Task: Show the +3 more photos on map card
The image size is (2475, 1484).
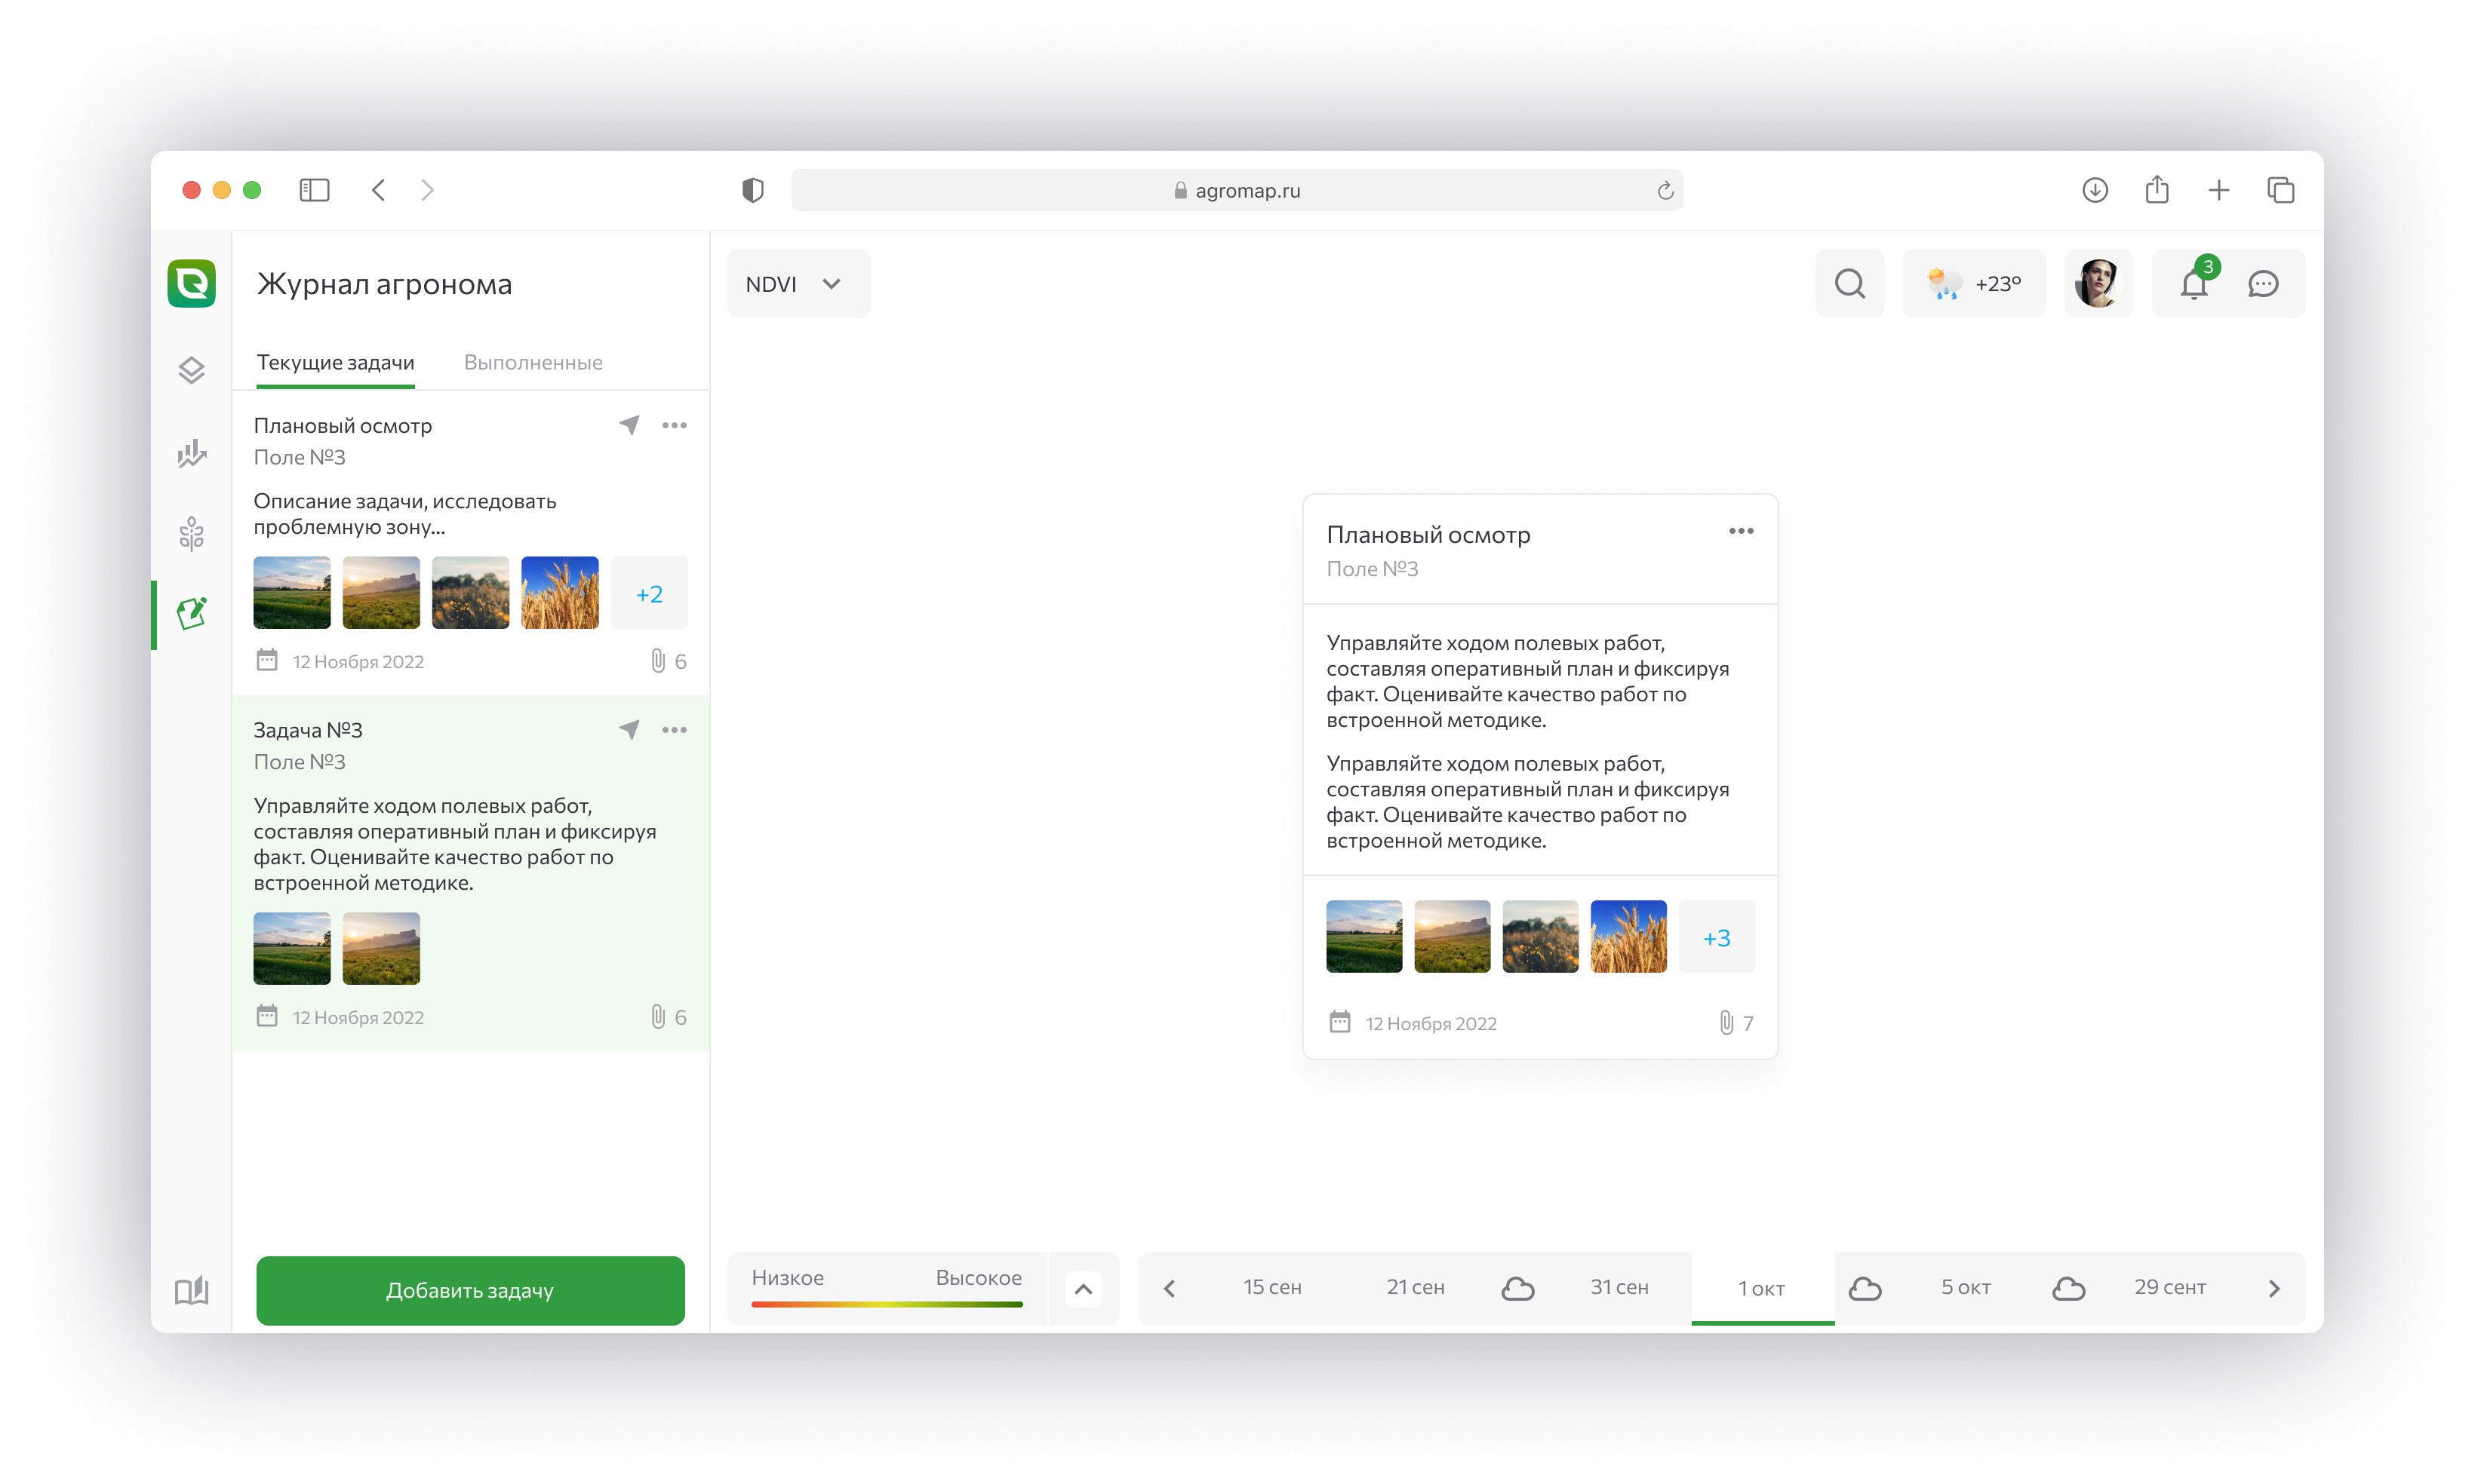Action: point(1717,937)
